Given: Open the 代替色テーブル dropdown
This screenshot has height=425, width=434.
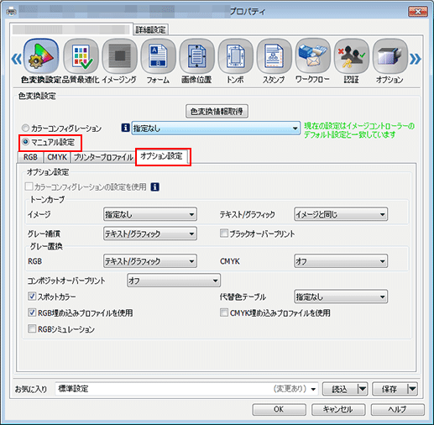Looking at the screenshot, I should 341,296.
